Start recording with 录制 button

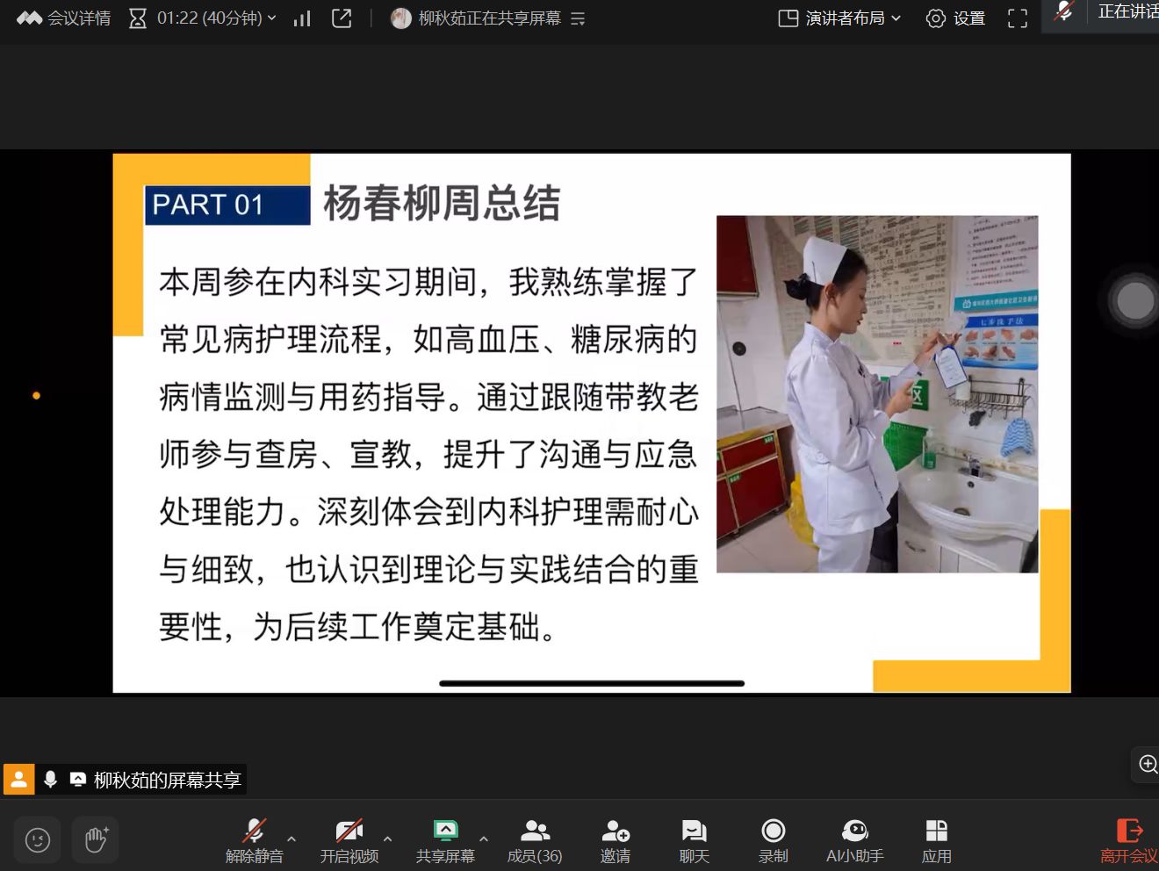click(x=773, y=841)
